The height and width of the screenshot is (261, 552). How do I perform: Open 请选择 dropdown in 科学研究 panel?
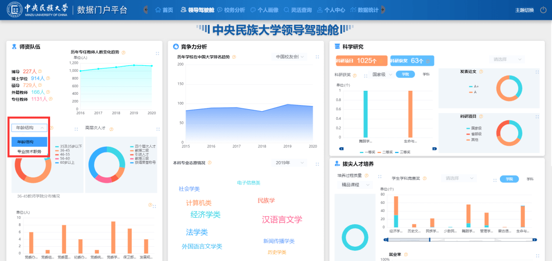(507, 59)
